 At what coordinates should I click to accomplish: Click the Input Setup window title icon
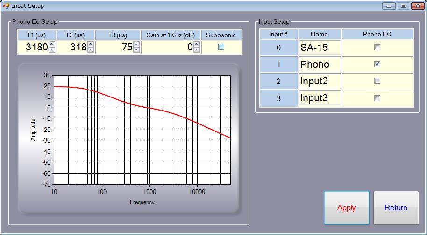tap(6, 6)
